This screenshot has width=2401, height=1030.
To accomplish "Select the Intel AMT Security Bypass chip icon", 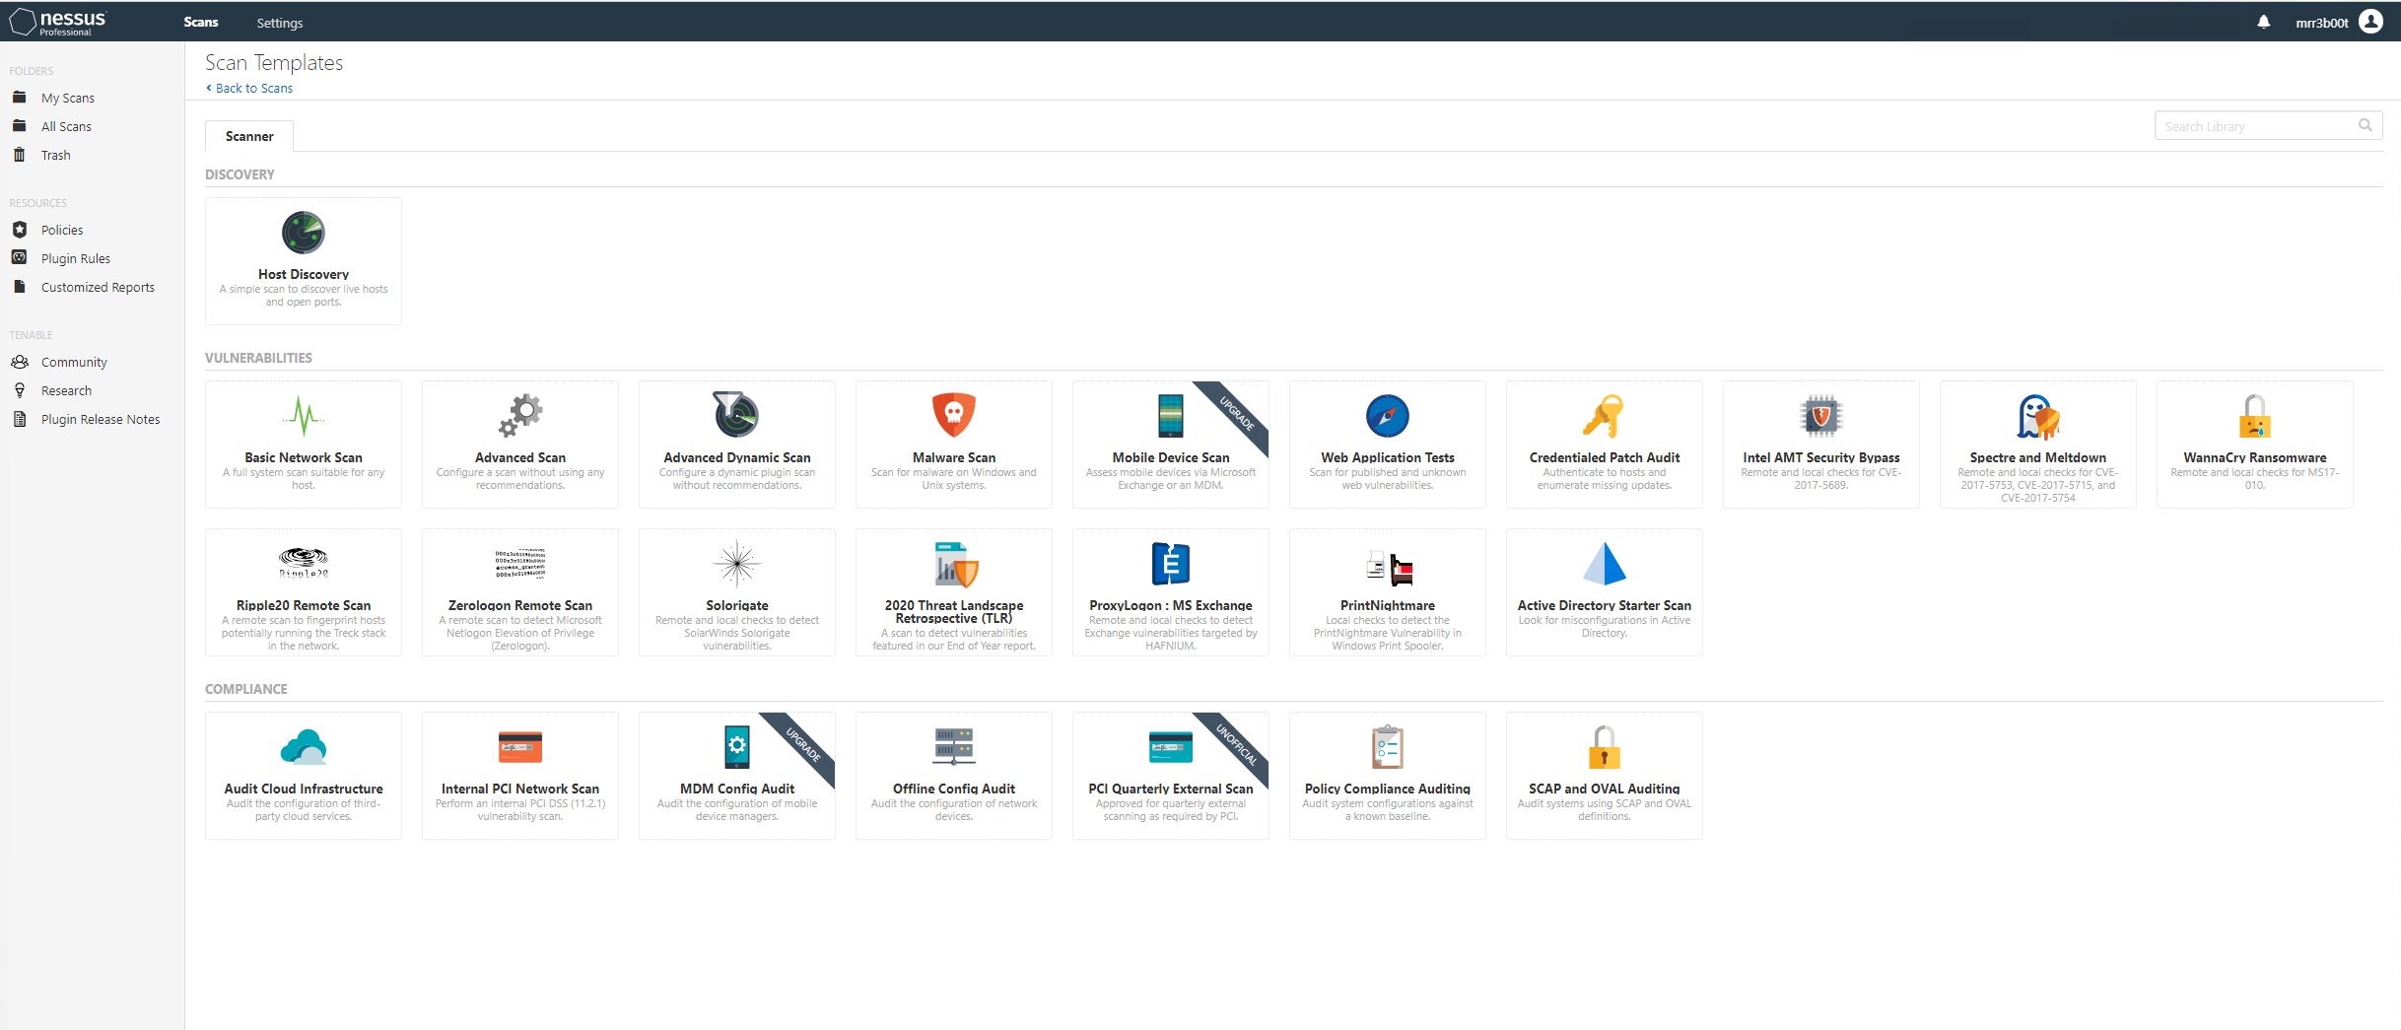I will [x=1821, y=416].
